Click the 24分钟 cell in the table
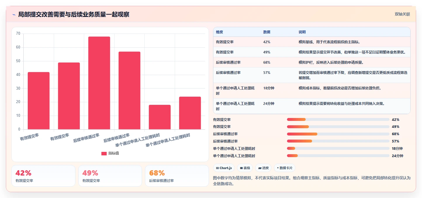This screenshot has height=198, width=422. coord(269,104)
